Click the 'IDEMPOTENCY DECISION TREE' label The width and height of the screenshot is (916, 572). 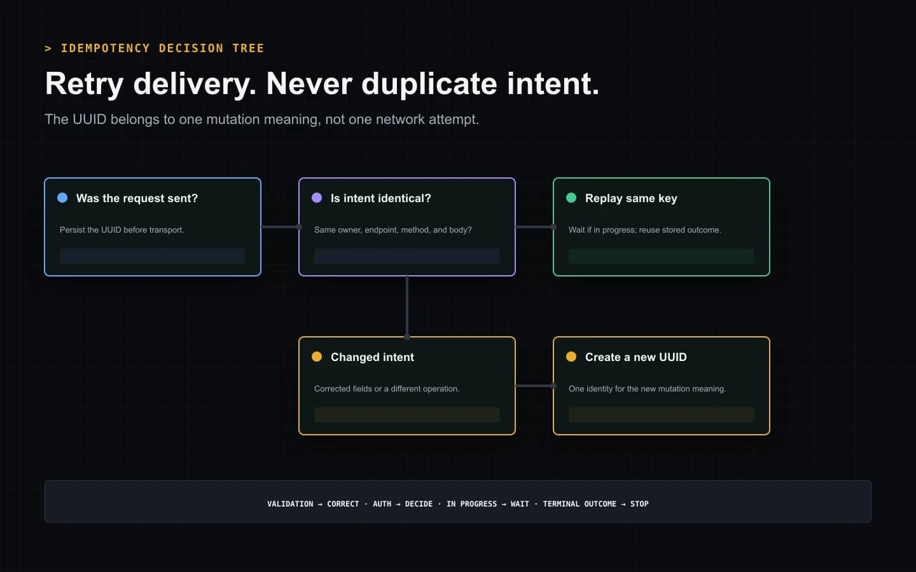(x=162, y=48)
